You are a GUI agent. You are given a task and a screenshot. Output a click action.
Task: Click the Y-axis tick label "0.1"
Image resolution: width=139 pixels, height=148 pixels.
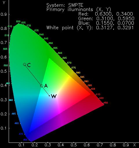(4, 128)
